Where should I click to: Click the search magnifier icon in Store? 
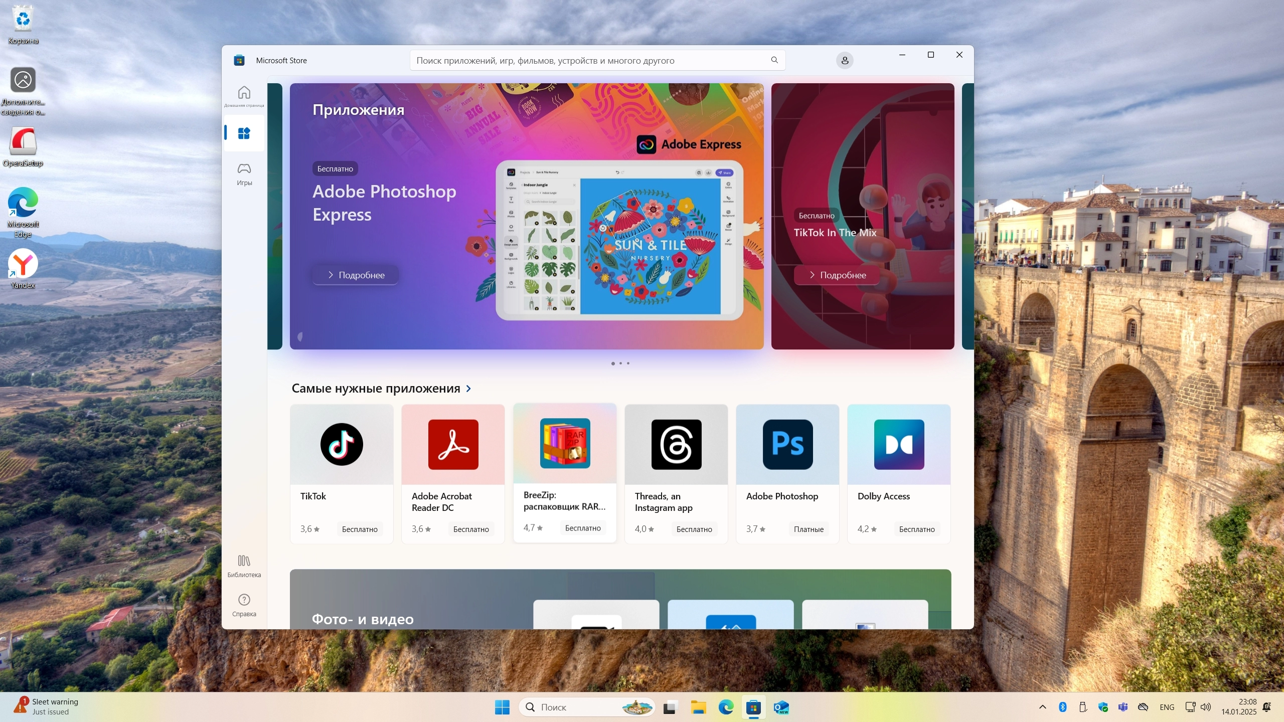pos(774,60)
